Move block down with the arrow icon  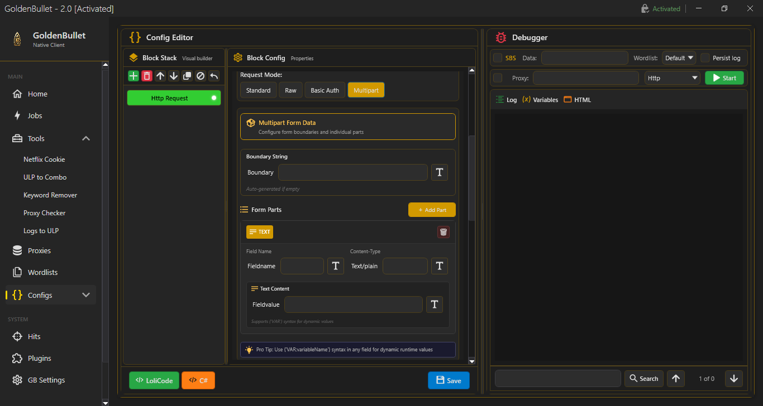pyautogui.click(x=174, y=76)
